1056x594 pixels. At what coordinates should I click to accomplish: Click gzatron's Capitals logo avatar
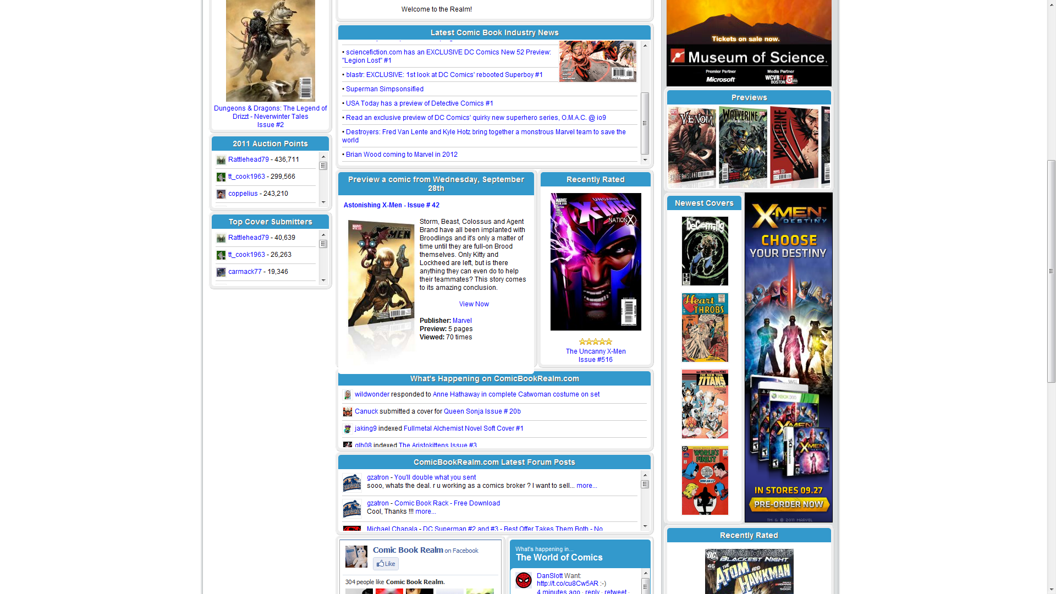click(353, 482)
